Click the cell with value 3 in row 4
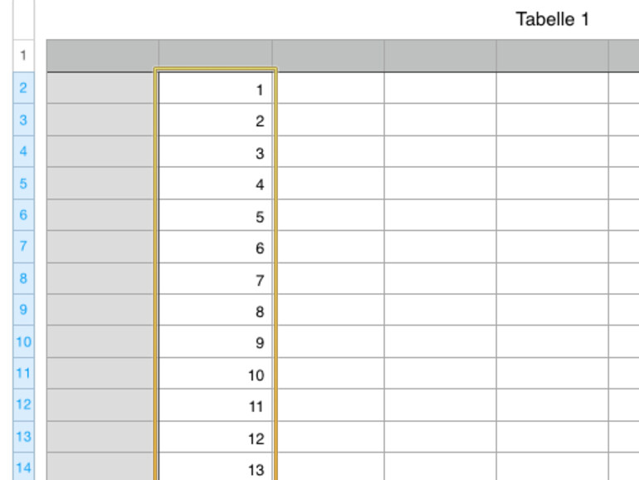This screenshot has width=639, height=480. (x=216, y=153)
